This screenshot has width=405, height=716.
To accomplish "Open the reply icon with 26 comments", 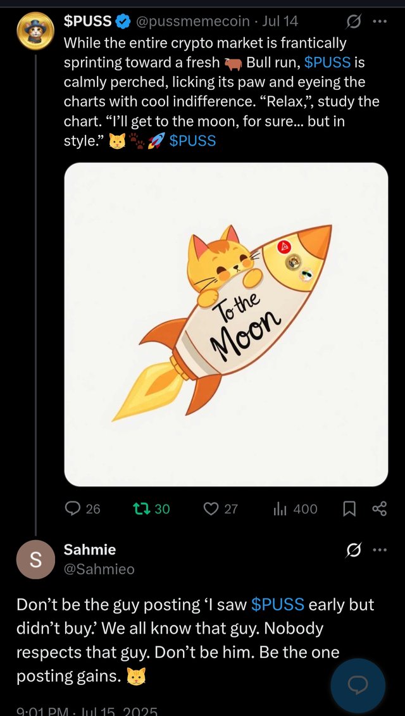I will [x=73, y=509].
